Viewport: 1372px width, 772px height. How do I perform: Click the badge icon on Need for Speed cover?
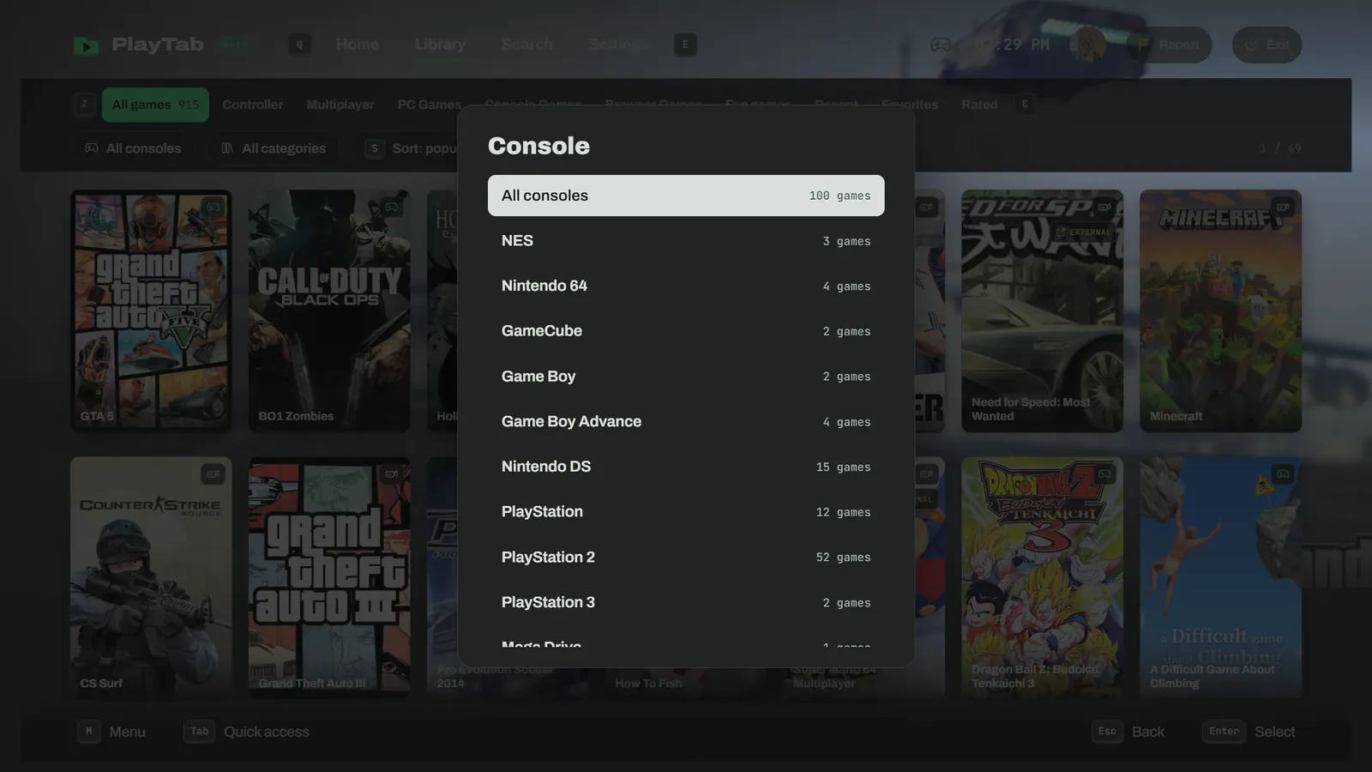click(1104, 207)
